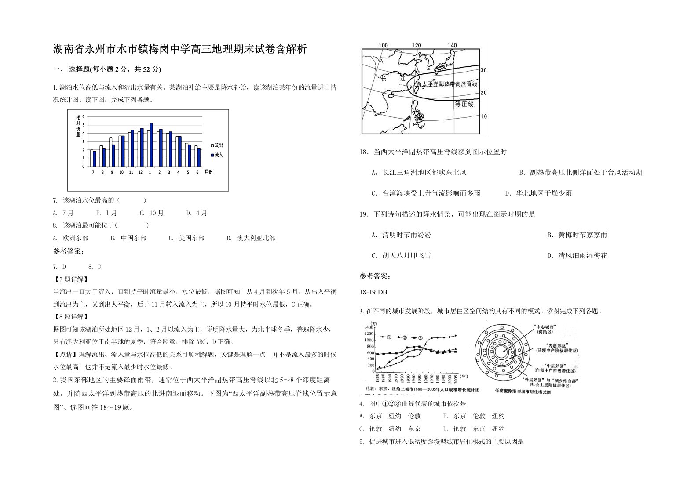
Task: Select option C 台湾海峡受上升气流影响而多雨
Action: 426,193
